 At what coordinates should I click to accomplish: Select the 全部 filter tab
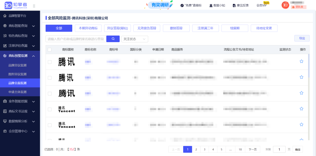[59, 28]
